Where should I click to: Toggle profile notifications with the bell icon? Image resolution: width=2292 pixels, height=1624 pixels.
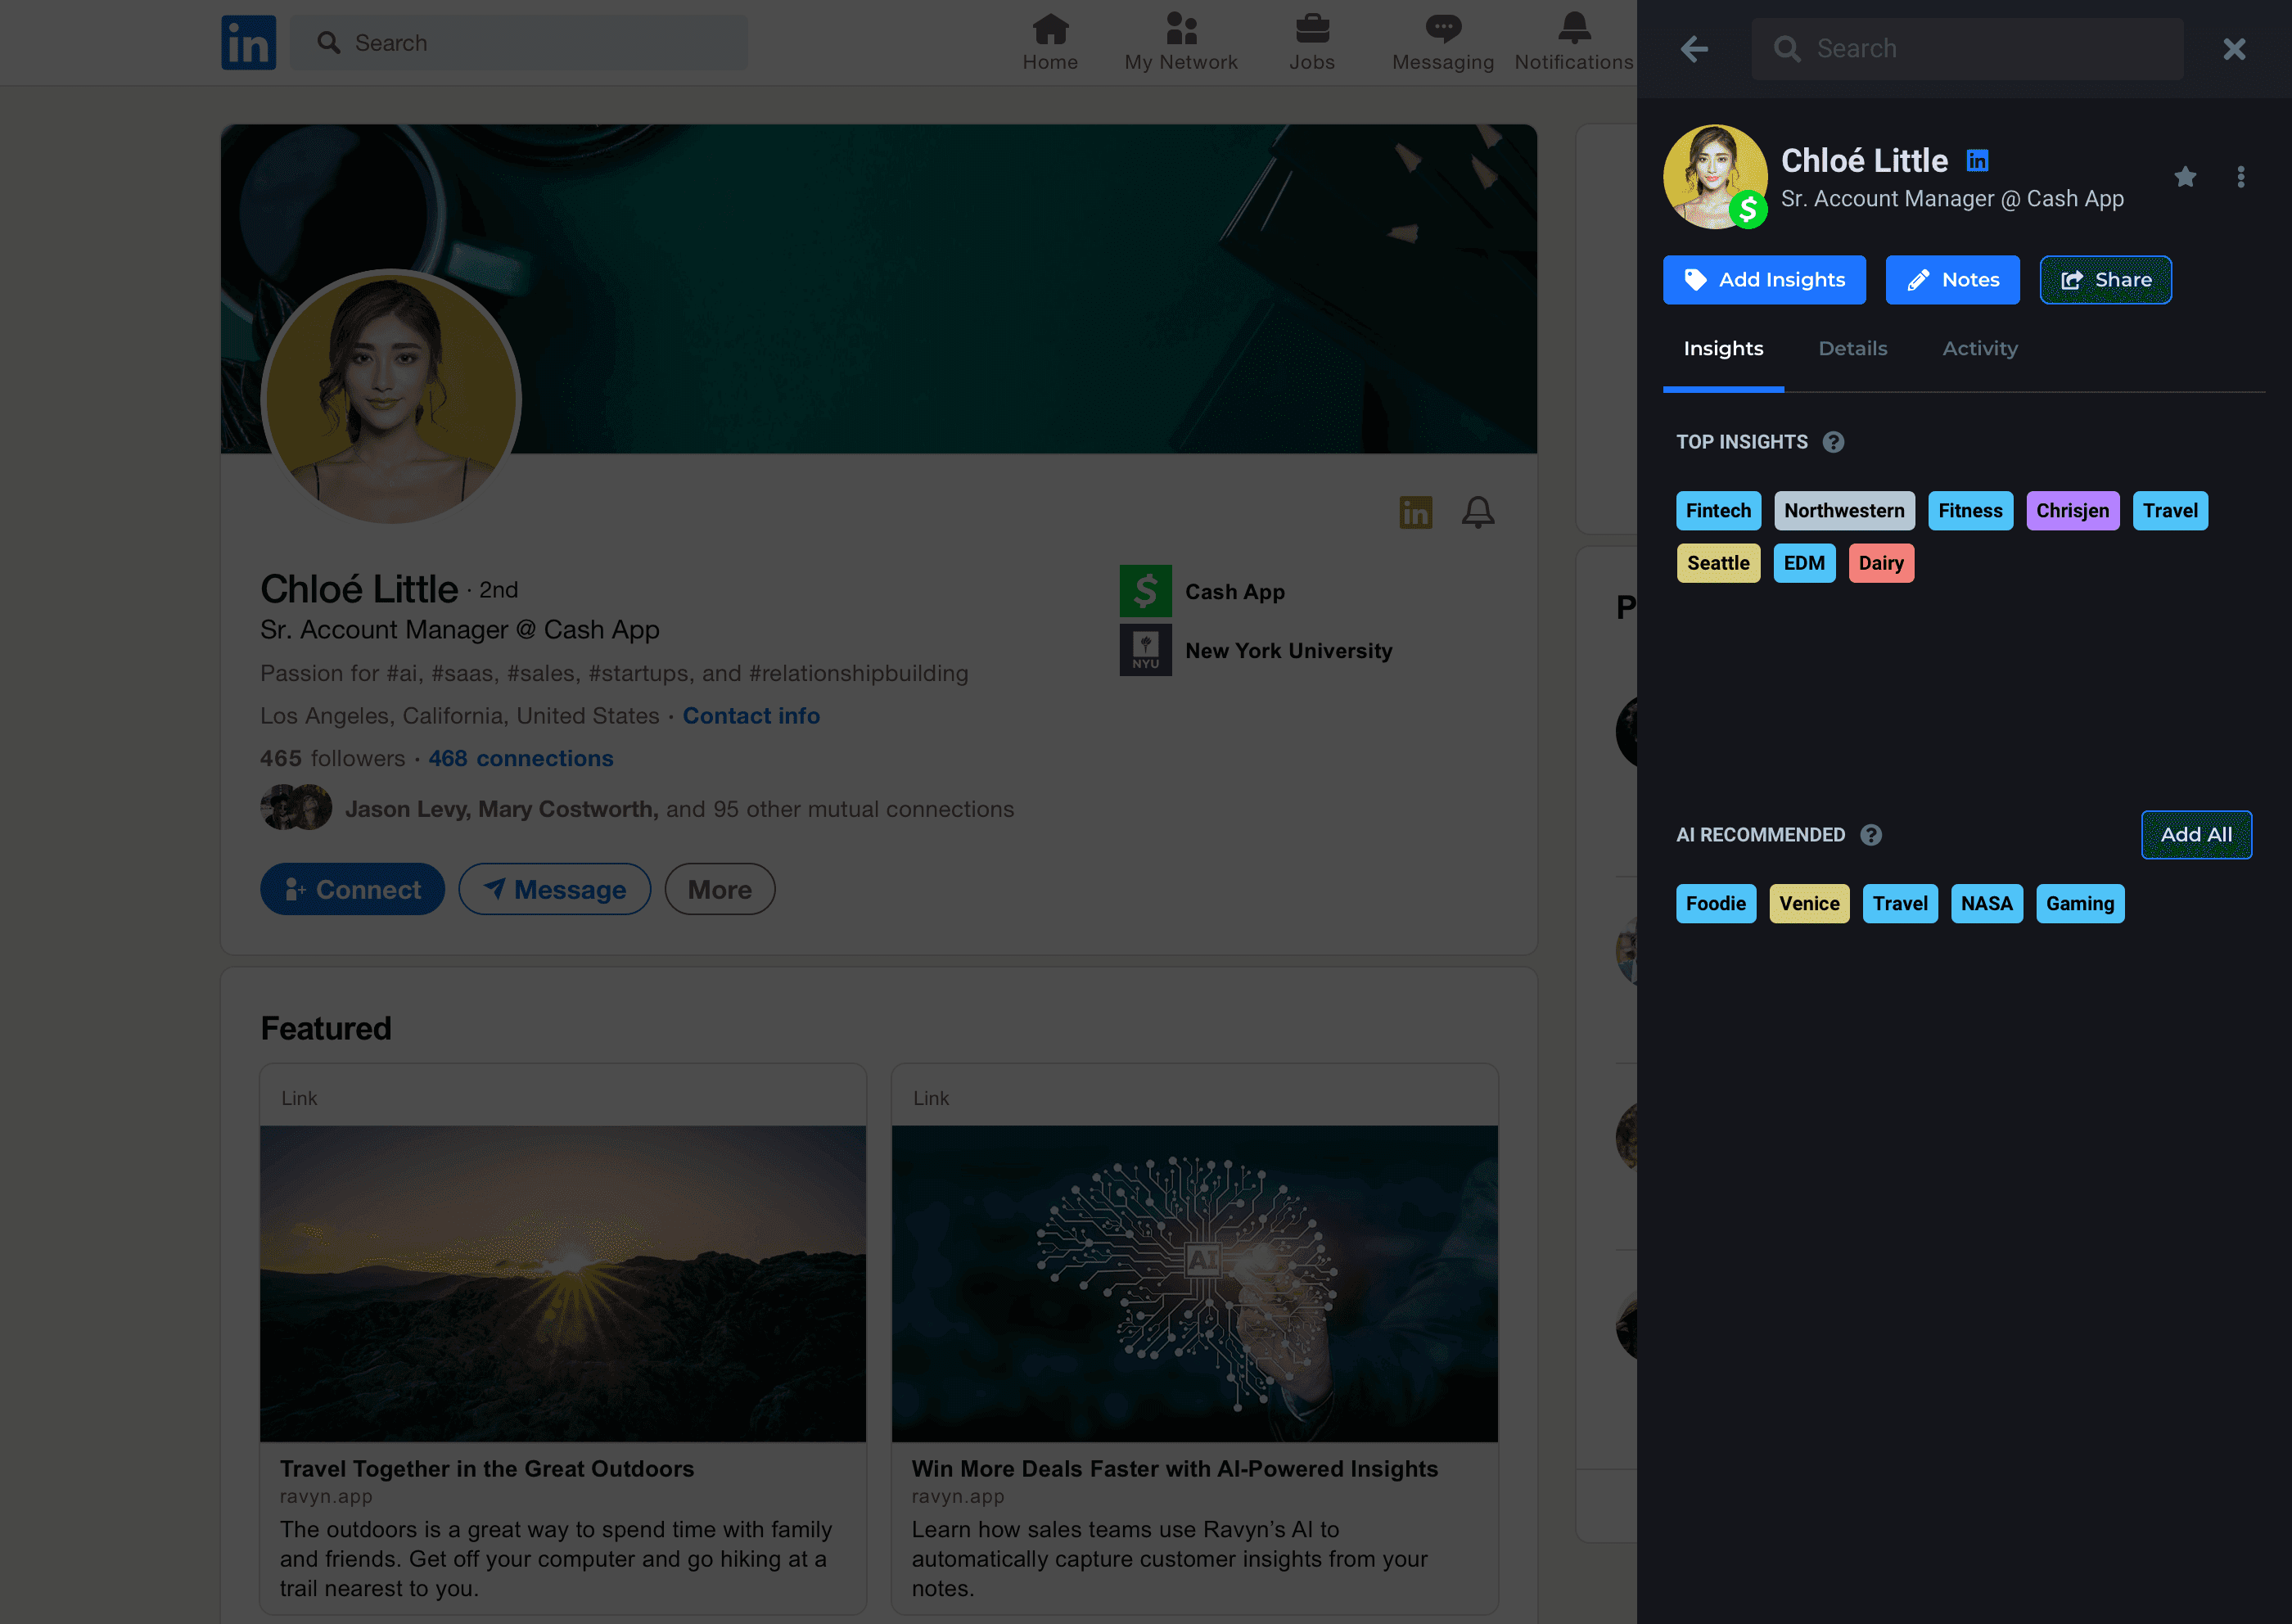click(1478, 512)
